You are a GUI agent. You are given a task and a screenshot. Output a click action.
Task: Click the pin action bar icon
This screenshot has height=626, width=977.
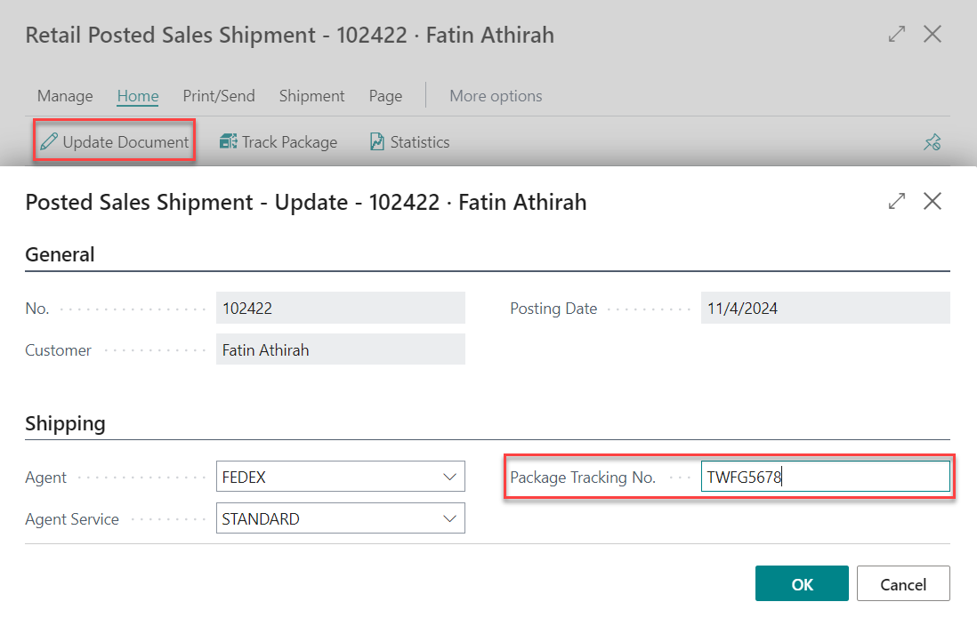(x=932, y=142)
